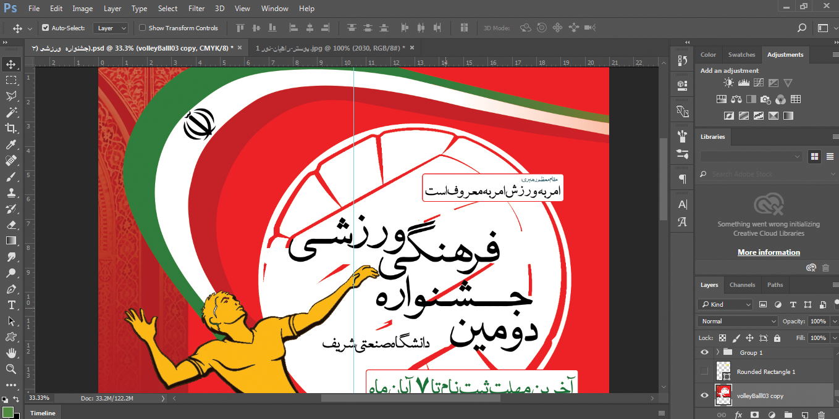The width and height of the screenshot is (839, 419).
Task: Enable Show Transform Controls checkbox
Action: coord(143,28)
